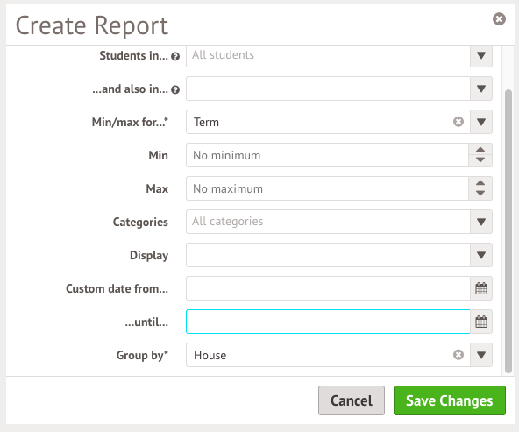Expand the Students in dropdown
Screen dimensions: 519x432
pos(481,55)
